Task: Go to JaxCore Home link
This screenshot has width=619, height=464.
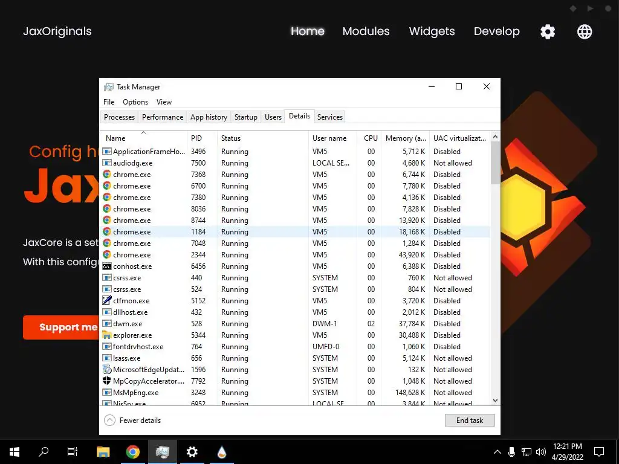Action: tap(308, 31)
